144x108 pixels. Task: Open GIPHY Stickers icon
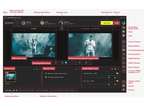(124, 63)
